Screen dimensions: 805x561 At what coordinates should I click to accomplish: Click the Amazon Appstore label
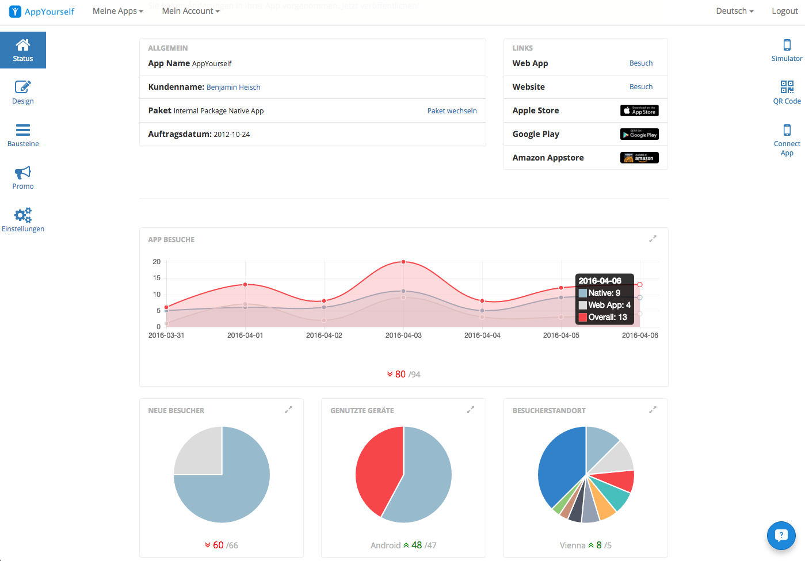click(548, 158)
